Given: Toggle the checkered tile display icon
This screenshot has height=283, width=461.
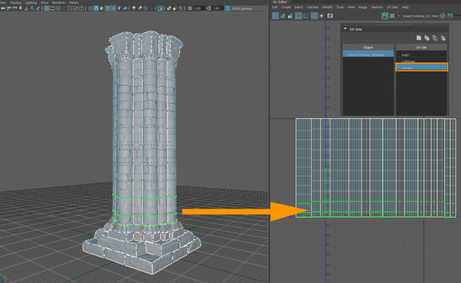Looking at the screenshot, I should [392, 16].
